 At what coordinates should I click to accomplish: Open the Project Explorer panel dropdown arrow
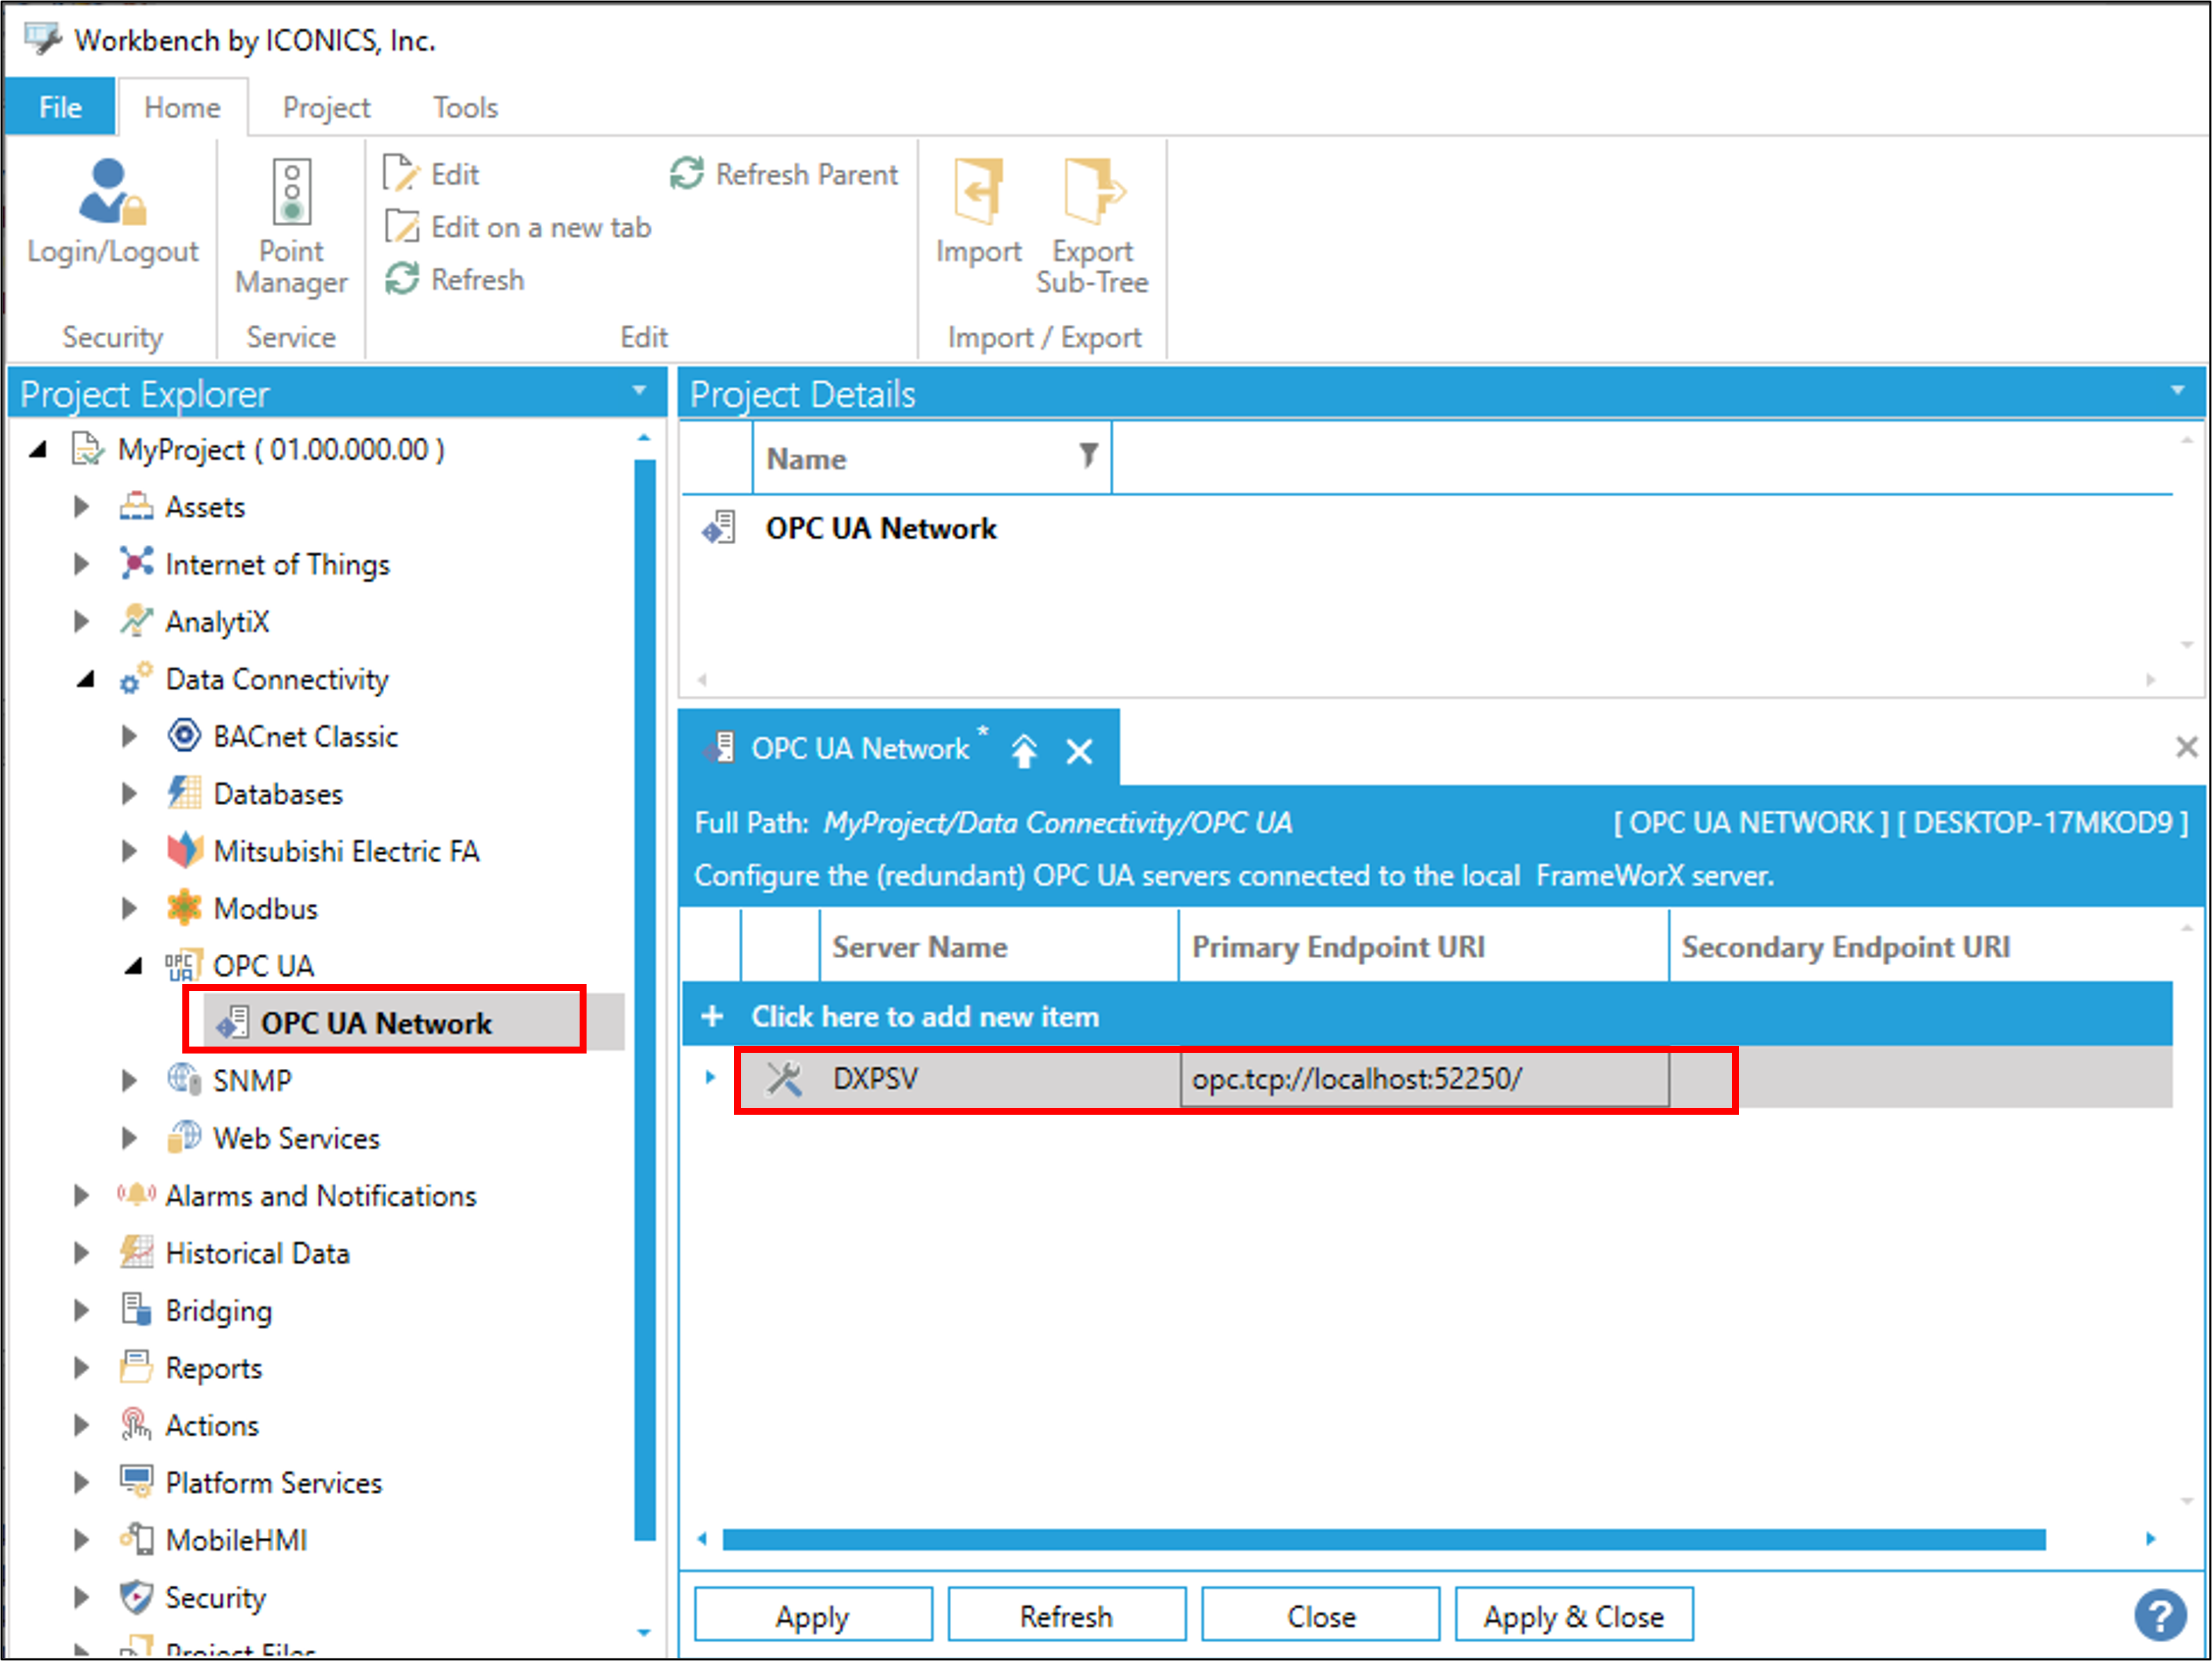tap(639, 391)
